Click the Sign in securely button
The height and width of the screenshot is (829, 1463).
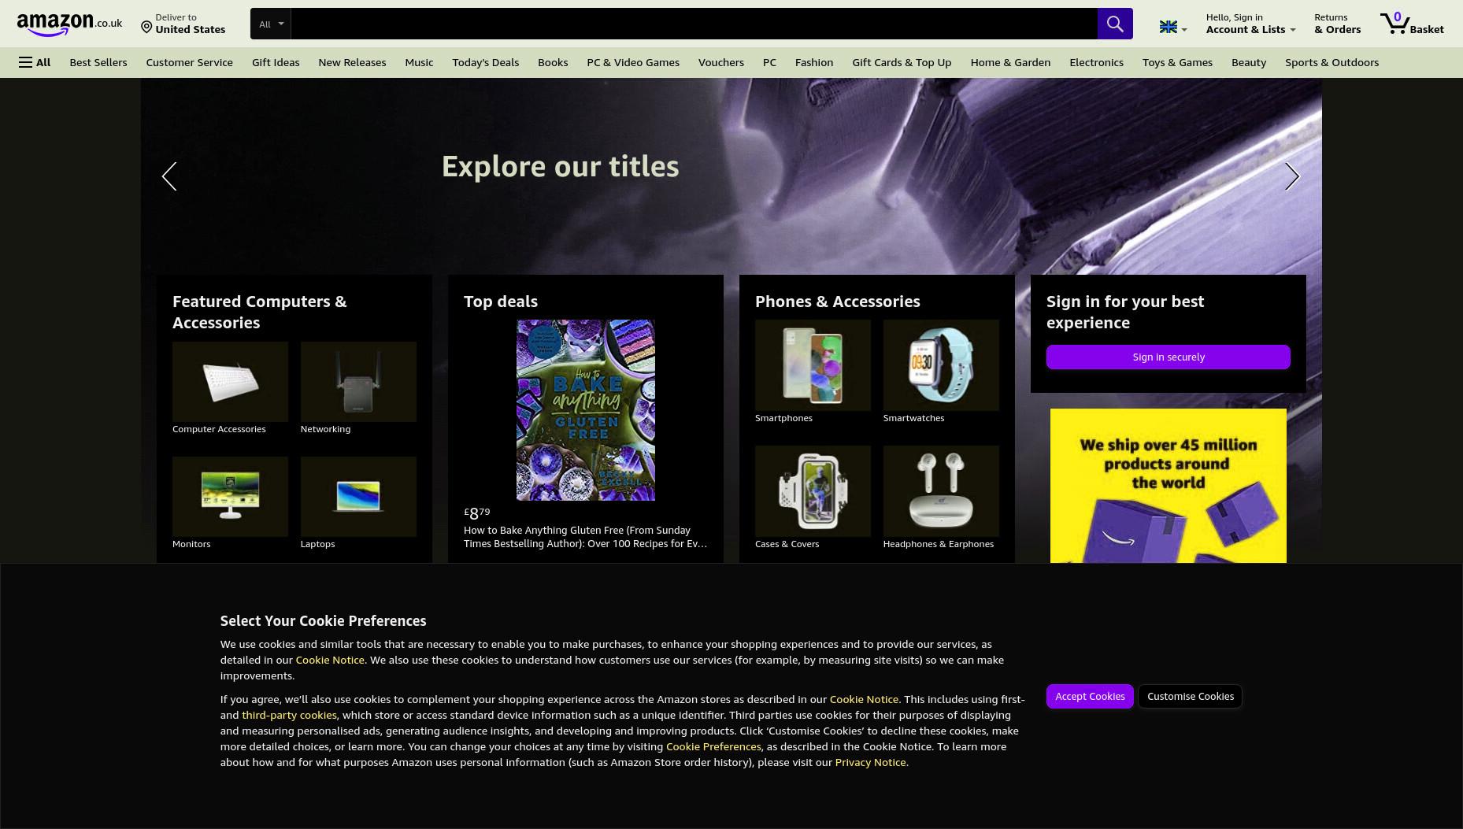click(1169, 357)
